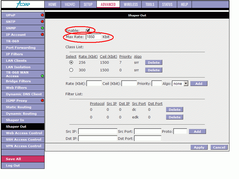
Task: Open UPnP in the sidebar
Action: pyautogui.click(x=23, y=15)
